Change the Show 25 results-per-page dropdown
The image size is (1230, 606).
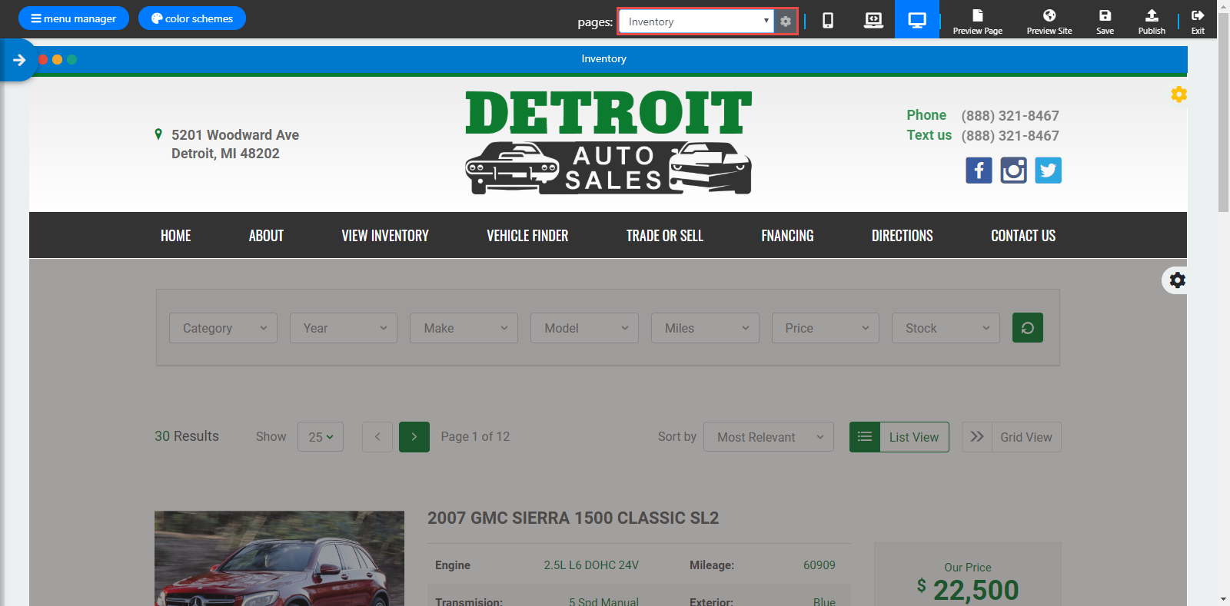tap(321, 437)
